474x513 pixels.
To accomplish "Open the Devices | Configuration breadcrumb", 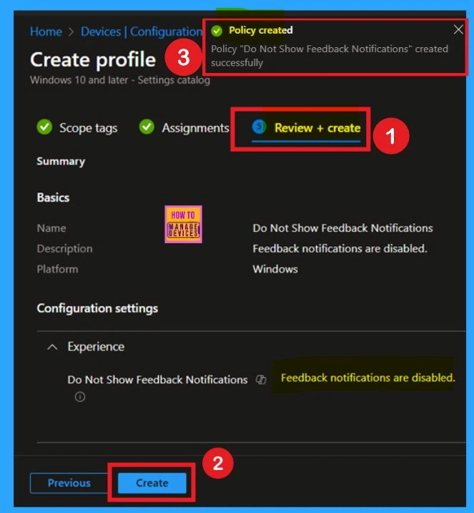I will [x=142, y=31].
